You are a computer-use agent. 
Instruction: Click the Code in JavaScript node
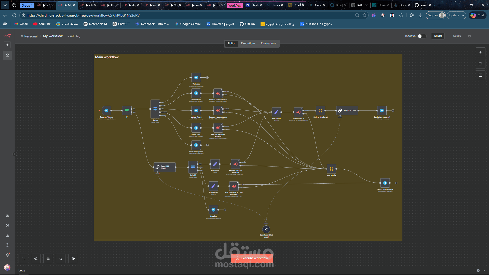click(x=320, y=111)
